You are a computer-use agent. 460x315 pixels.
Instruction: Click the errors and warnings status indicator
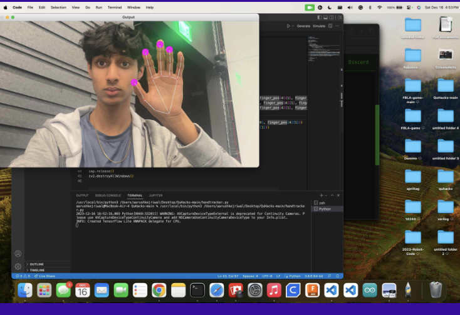point(23,276)
